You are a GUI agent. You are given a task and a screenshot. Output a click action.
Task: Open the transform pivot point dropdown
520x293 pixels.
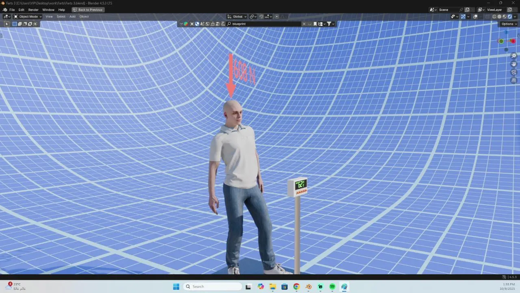click(x=253, y=17)
